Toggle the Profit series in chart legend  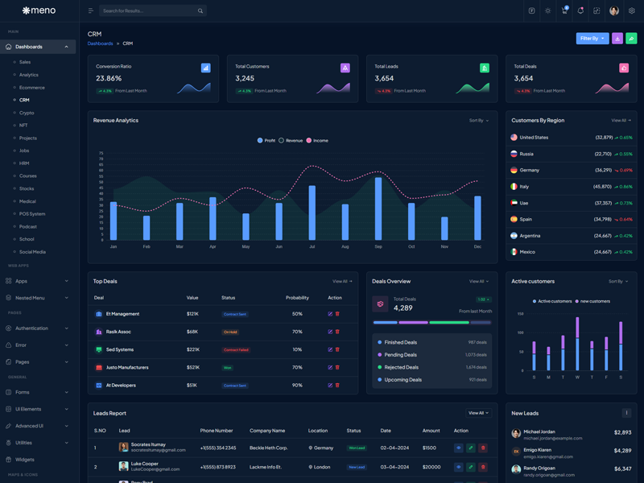[x=266, y=141]
